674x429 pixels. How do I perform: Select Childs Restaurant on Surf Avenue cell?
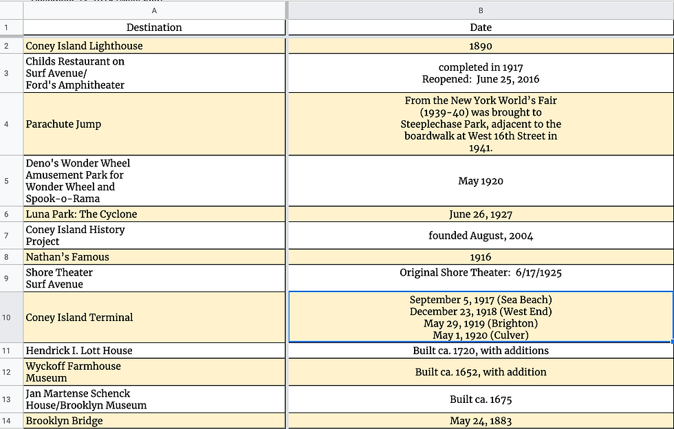tap(154, 73)
